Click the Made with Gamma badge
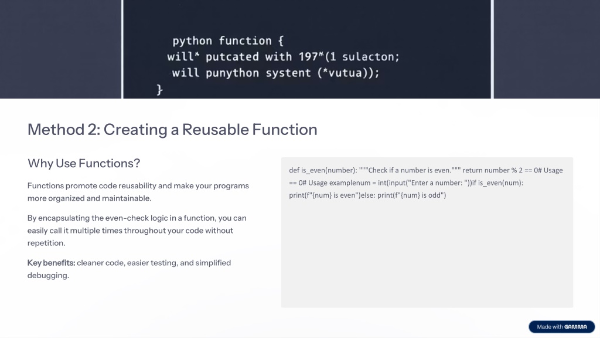The height and width of the screenshot is (338, 600). click(561, 327)
